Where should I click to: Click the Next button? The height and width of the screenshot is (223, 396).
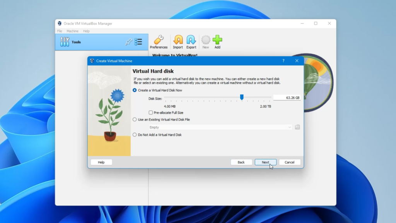265,162
